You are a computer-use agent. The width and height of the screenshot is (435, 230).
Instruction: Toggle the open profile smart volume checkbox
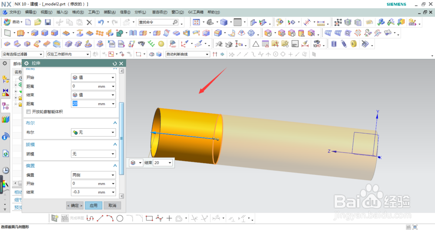click(28, 112)
